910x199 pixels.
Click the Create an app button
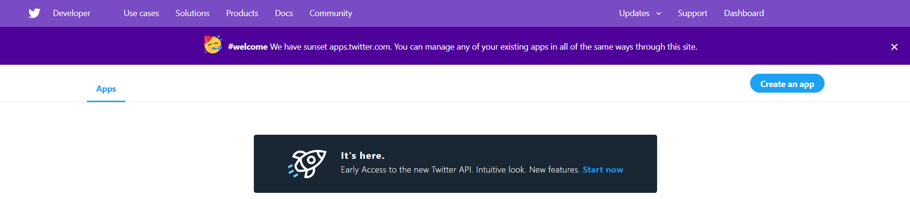tap(787, 84)
